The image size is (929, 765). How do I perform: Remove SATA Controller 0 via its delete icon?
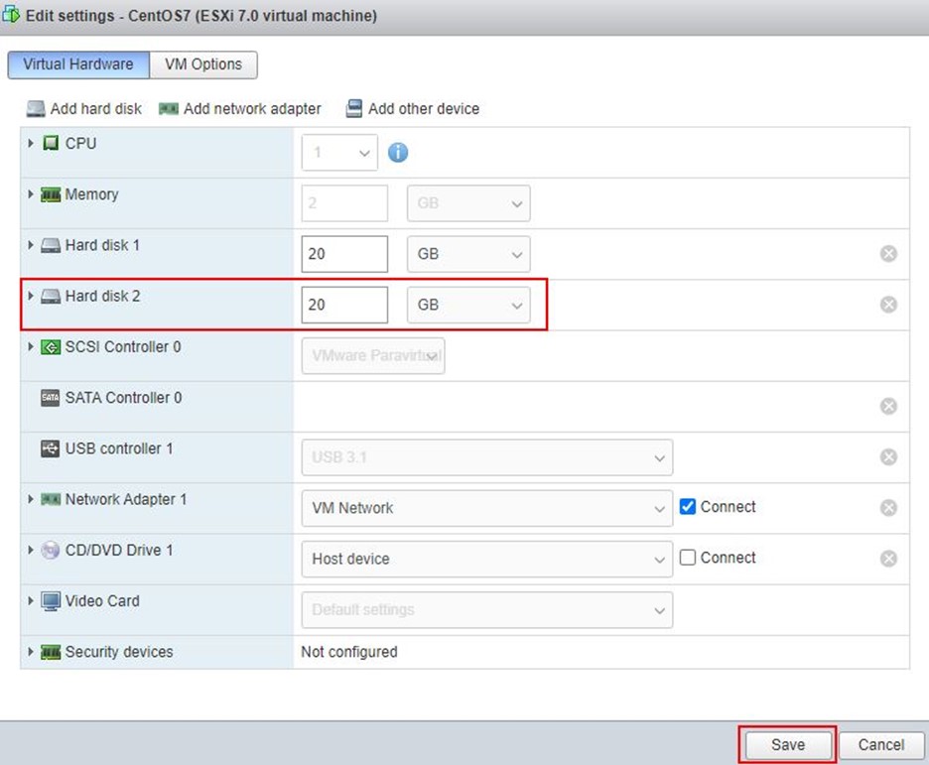pyautogui.click(x=888, y=406)
